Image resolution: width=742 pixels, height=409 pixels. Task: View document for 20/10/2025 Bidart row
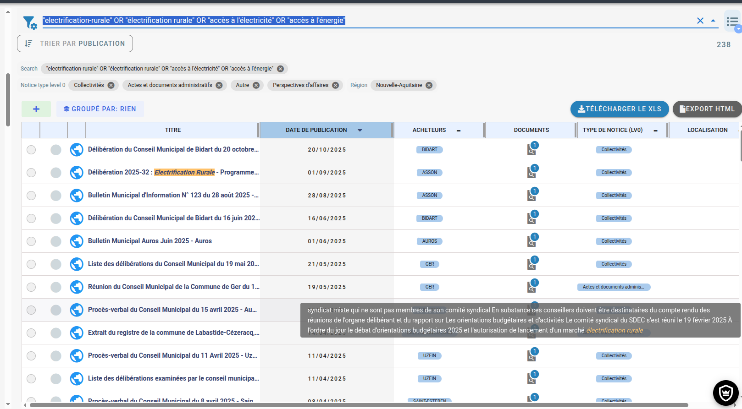[x=532, y=149]
